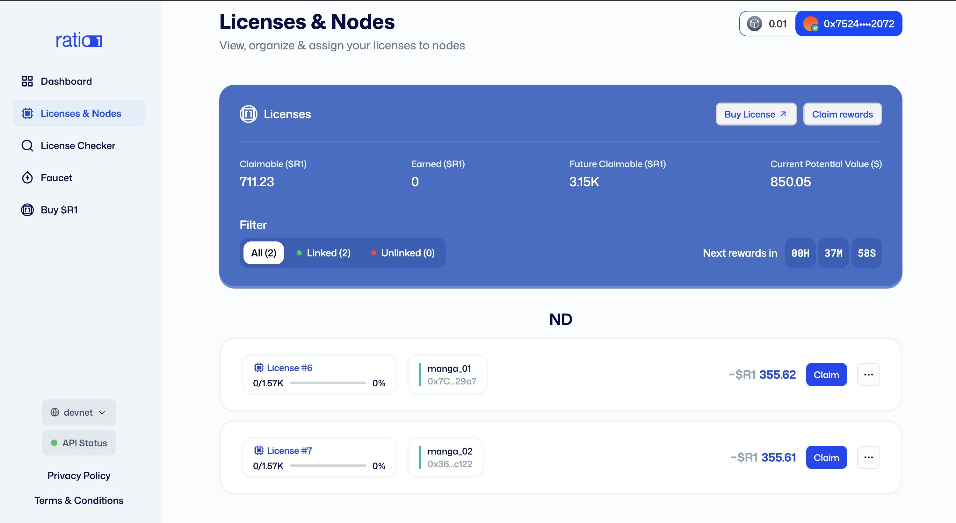Viewport: 956px width, 523px height.
Task: Click the License #6 chip icon
Action: pos(258,368)
